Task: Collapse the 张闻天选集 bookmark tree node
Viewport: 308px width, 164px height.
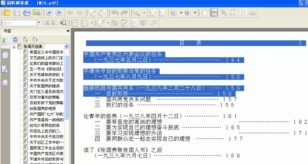Action: pyautogui.click(x=14, y=47)
